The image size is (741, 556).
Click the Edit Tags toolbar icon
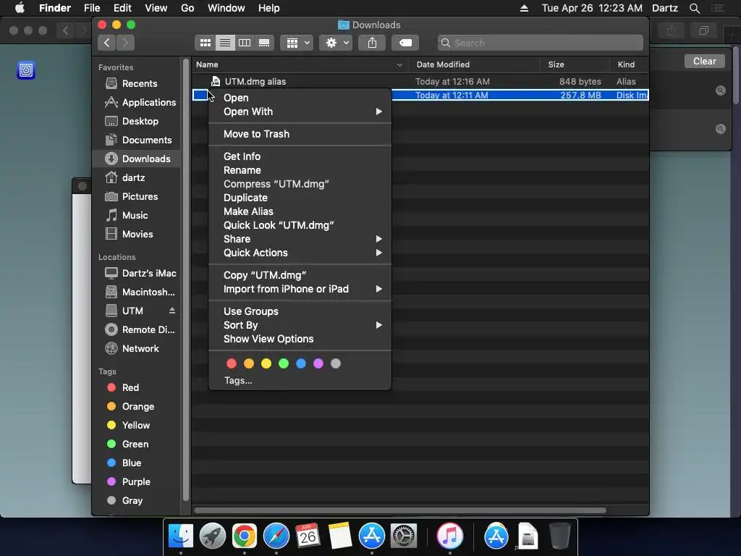click(x=405, y=43)
